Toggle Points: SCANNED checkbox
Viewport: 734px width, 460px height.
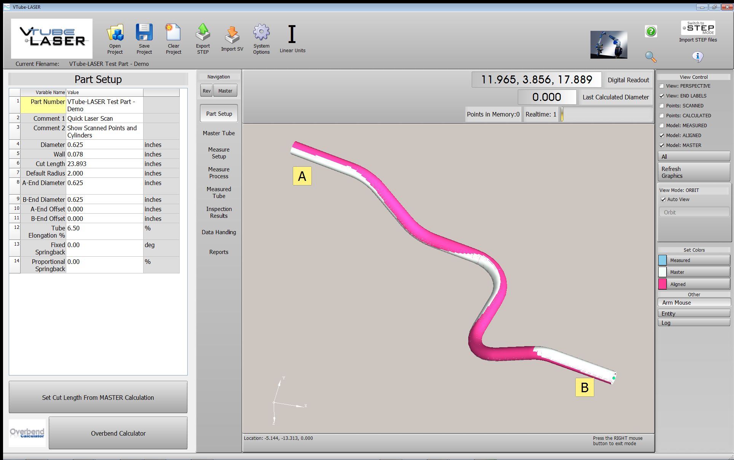coord(662,106)
